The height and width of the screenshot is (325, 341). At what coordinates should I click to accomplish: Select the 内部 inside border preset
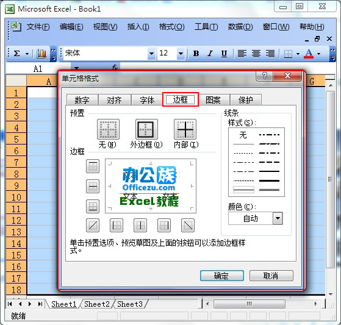point(185,129)
